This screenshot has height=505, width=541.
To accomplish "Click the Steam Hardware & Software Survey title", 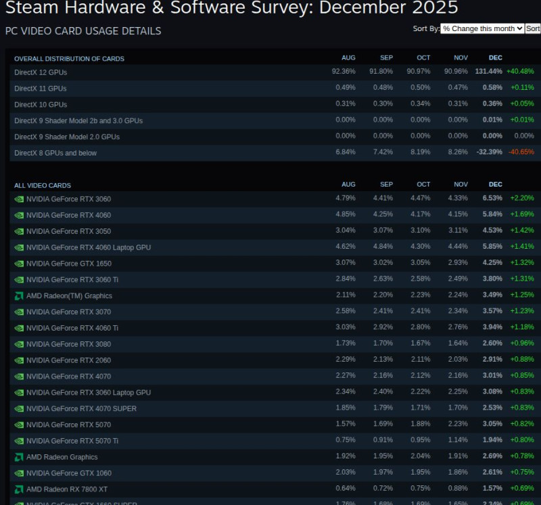I will (x=231, y=7).
